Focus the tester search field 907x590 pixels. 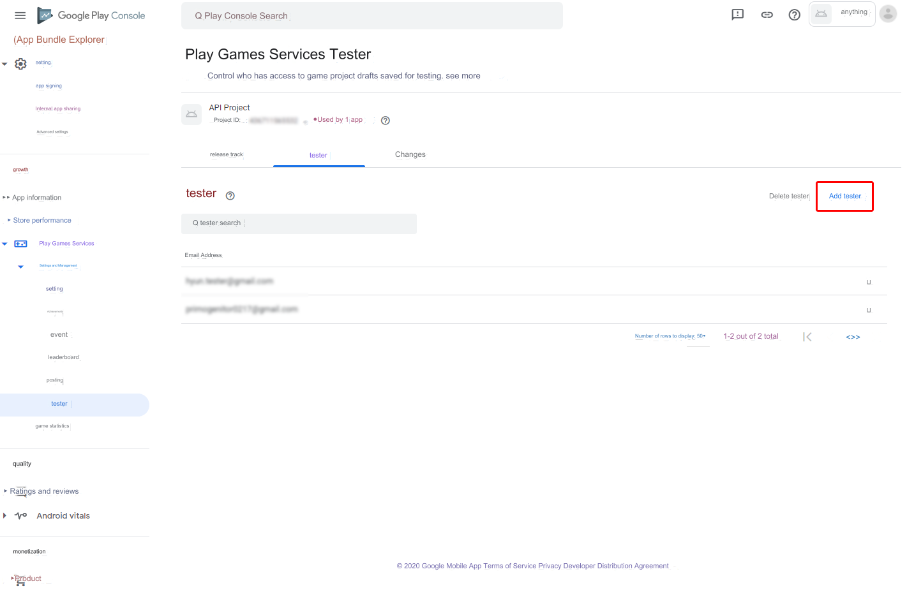coord(299,223)
